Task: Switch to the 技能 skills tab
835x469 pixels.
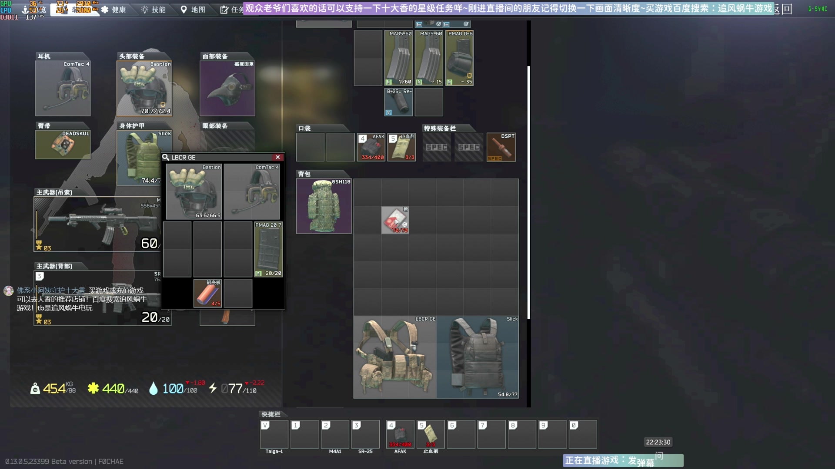Action: point(154,10)
